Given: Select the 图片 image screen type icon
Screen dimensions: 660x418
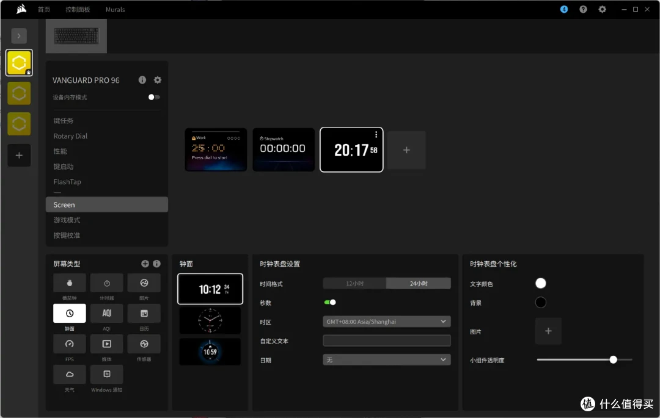Looking at the screenshot, I should click(x=144, y=283).
